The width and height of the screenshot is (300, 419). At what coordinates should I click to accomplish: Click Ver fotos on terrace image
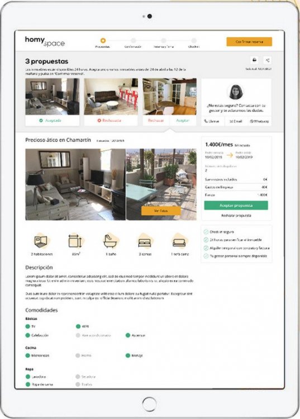tap(161, 211)
